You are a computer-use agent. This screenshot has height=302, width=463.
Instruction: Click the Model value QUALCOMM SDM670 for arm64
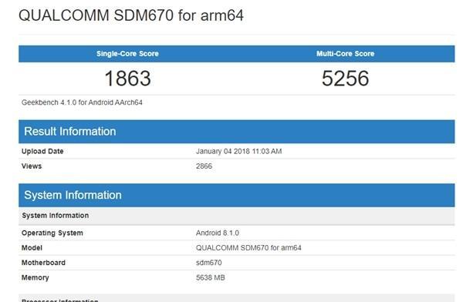click(248, 248)
